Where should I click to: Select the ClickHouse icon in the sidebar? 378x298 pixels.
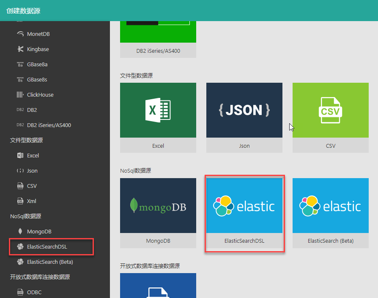[x=20, y=95]
